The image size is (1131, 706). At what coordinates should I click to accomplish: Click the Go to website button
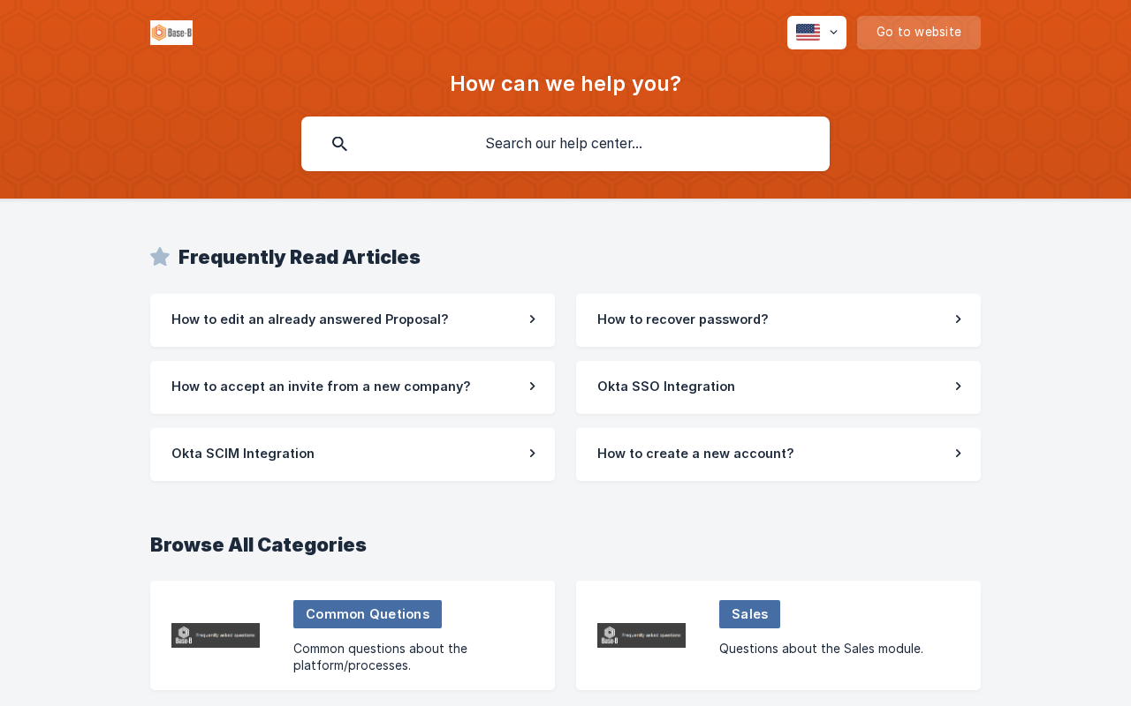coord(918,33)
